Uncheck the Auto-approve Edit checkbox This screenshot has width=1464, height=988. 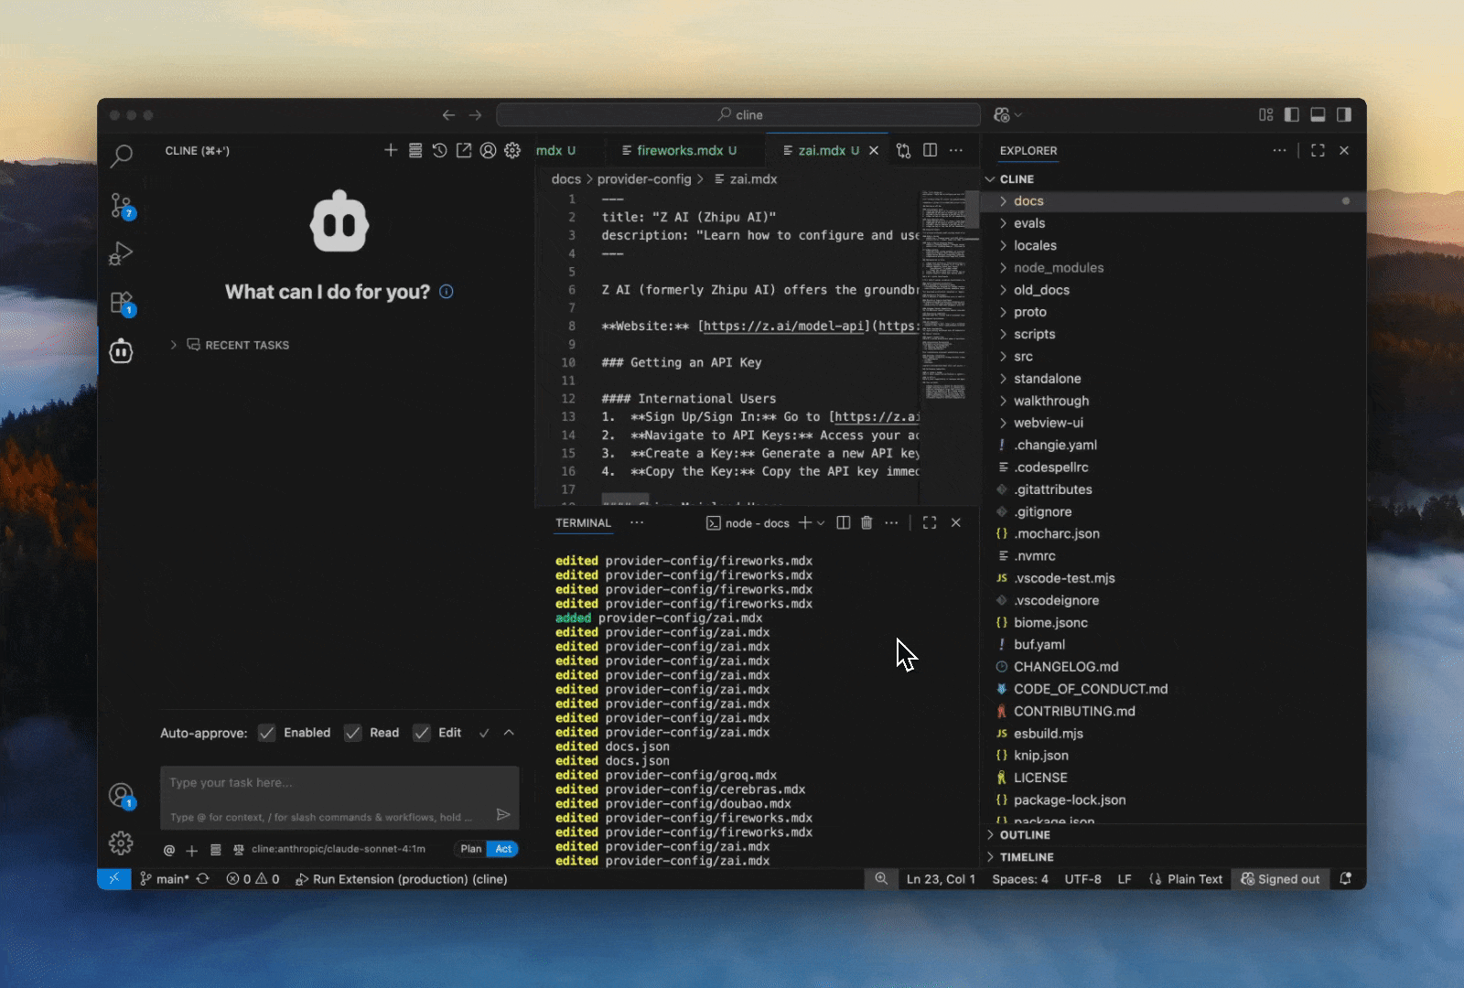(x=422, y=734)
